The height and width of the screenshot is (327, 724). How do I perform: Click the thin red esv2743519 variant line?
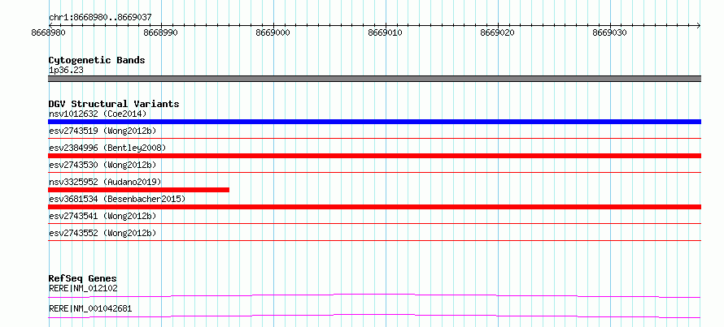point(374,138)
